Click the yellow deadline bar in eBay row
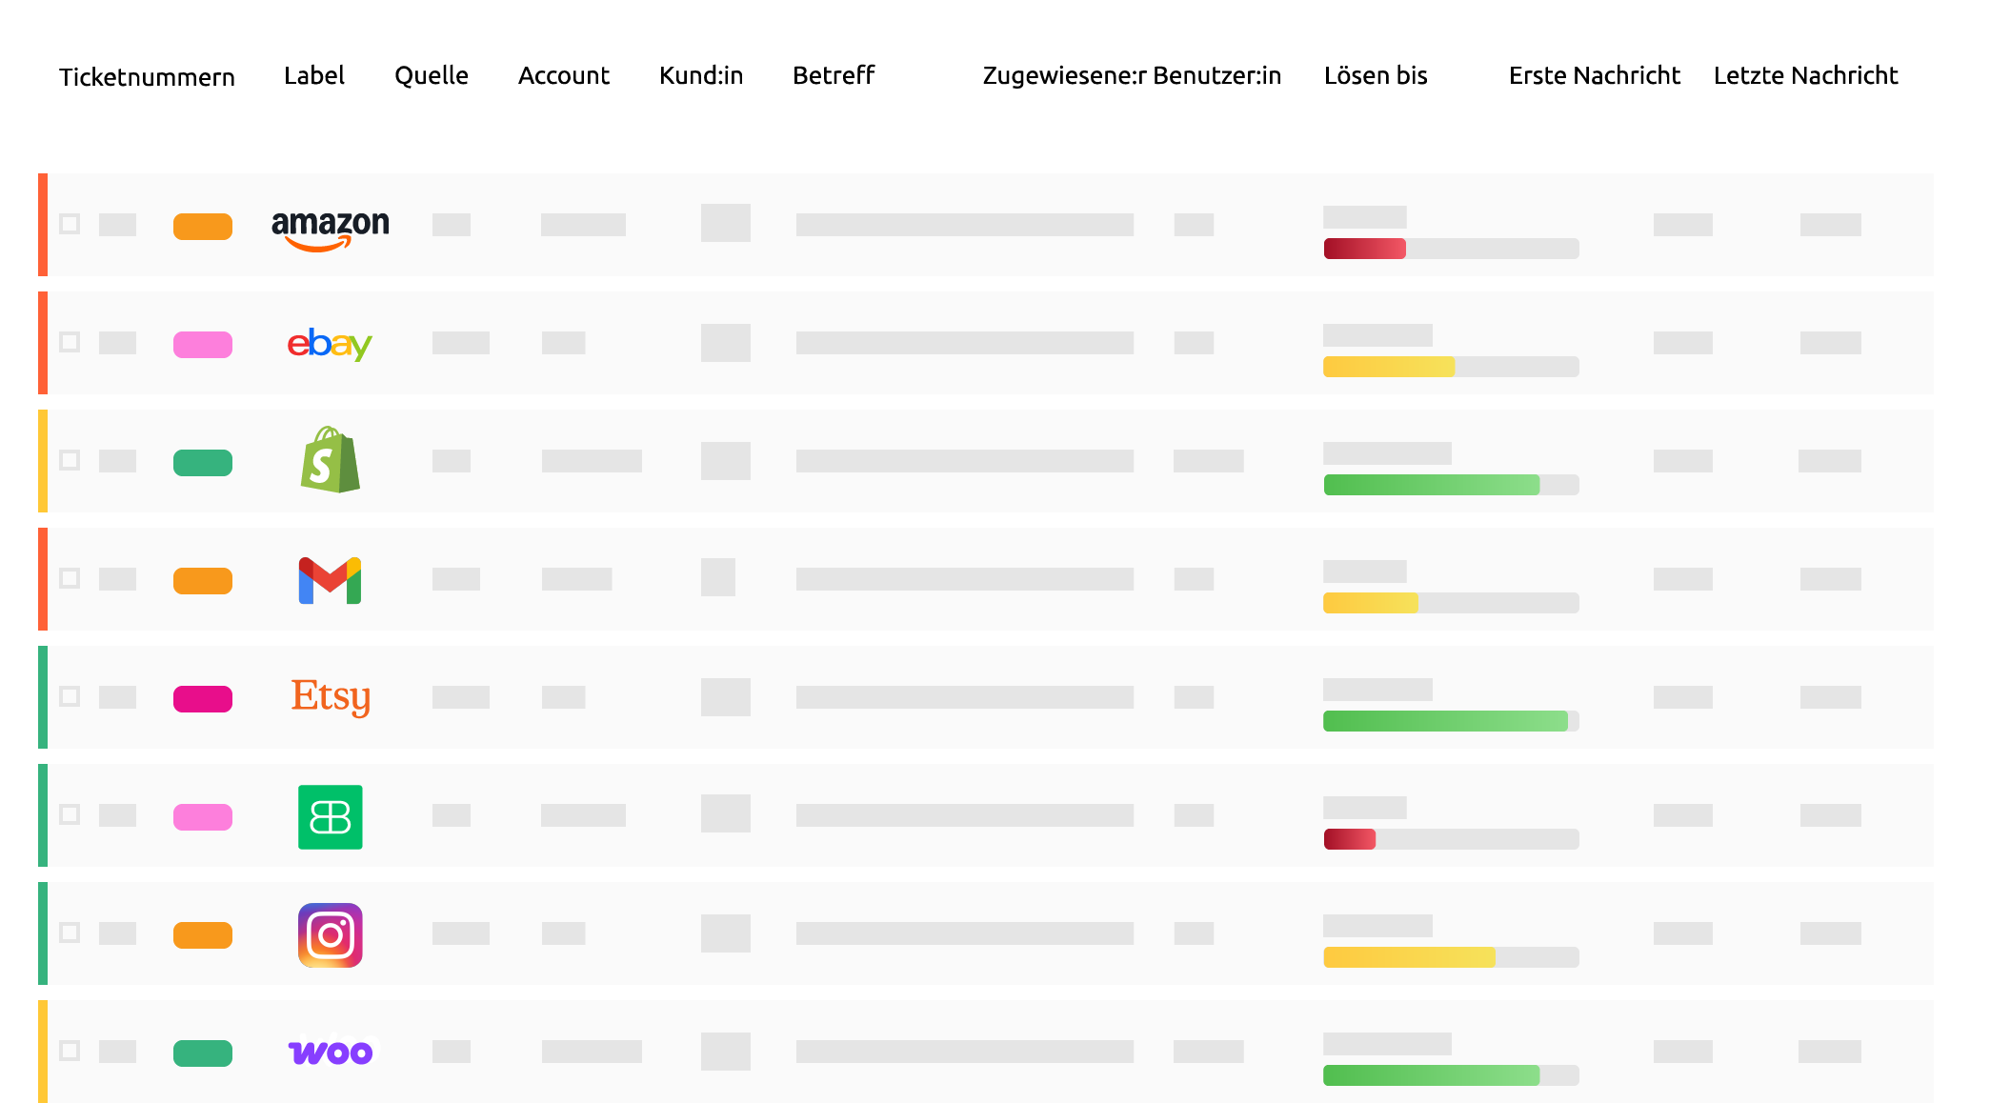The height and width of the screenshot is (1103, 2010). (1389, 367)
